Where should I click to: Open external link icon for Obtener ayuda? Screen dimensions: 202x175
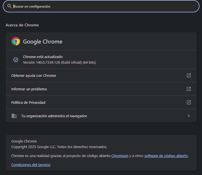coord(189,75)
